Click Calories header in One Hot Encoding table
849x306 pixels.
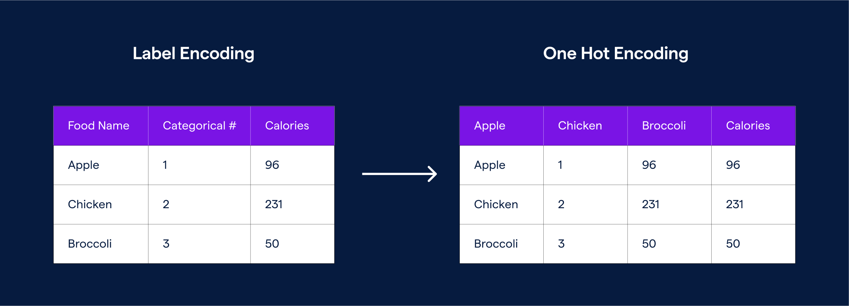point(748,126)
